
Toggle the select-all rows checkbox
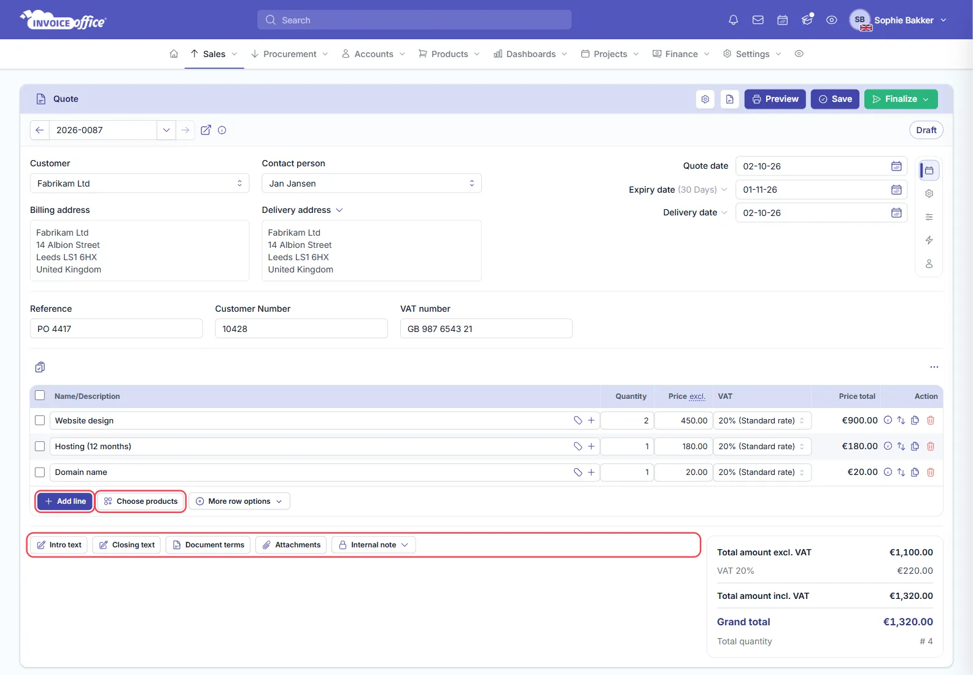[x=40, y=396]
